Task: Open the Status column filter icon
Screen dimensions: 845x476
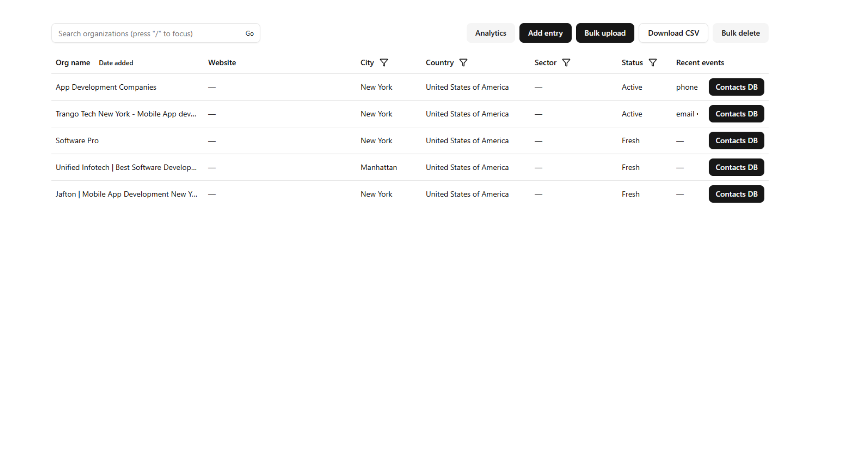Action: click(x=653, y=62)
